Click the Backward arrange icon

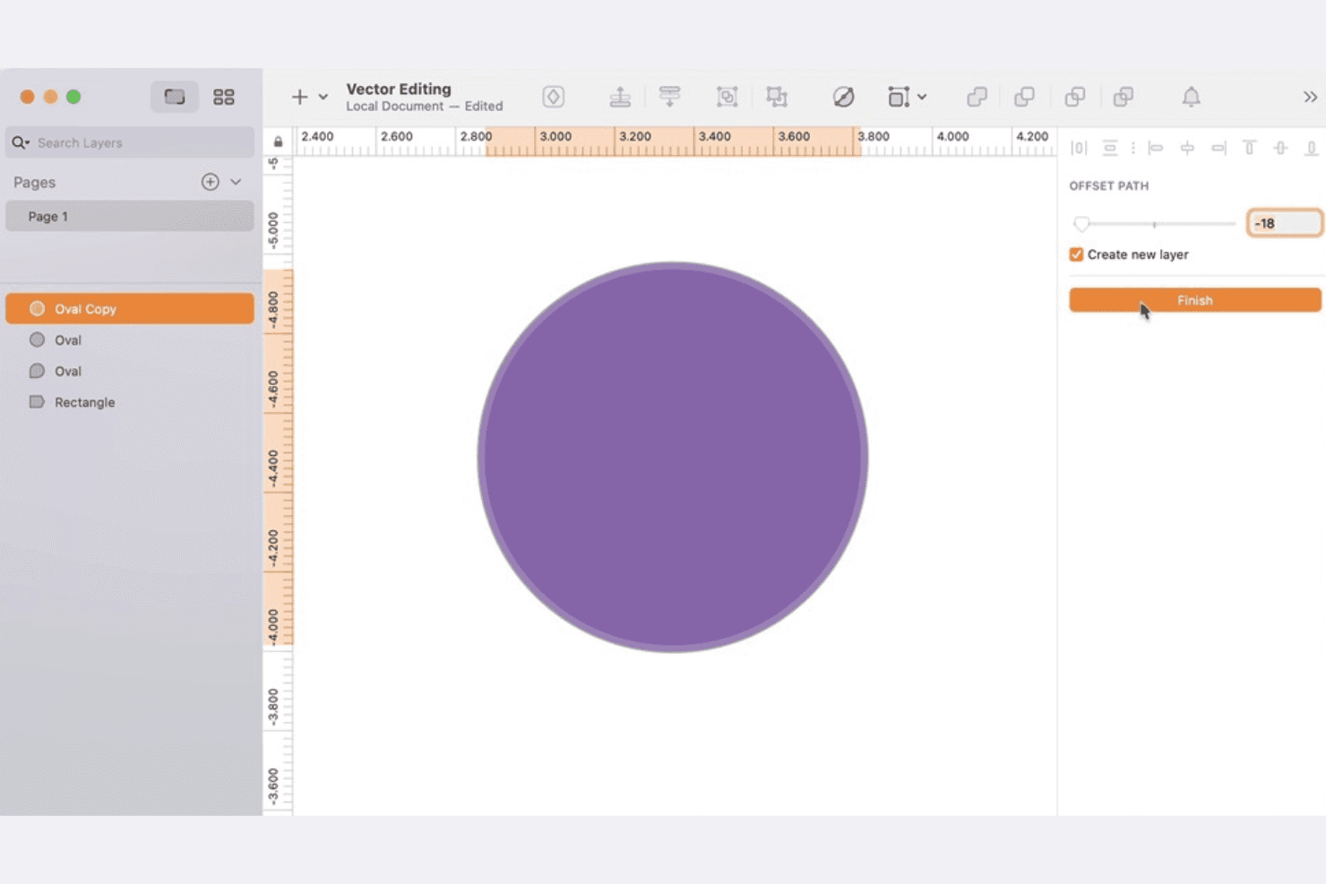(669, 97)
